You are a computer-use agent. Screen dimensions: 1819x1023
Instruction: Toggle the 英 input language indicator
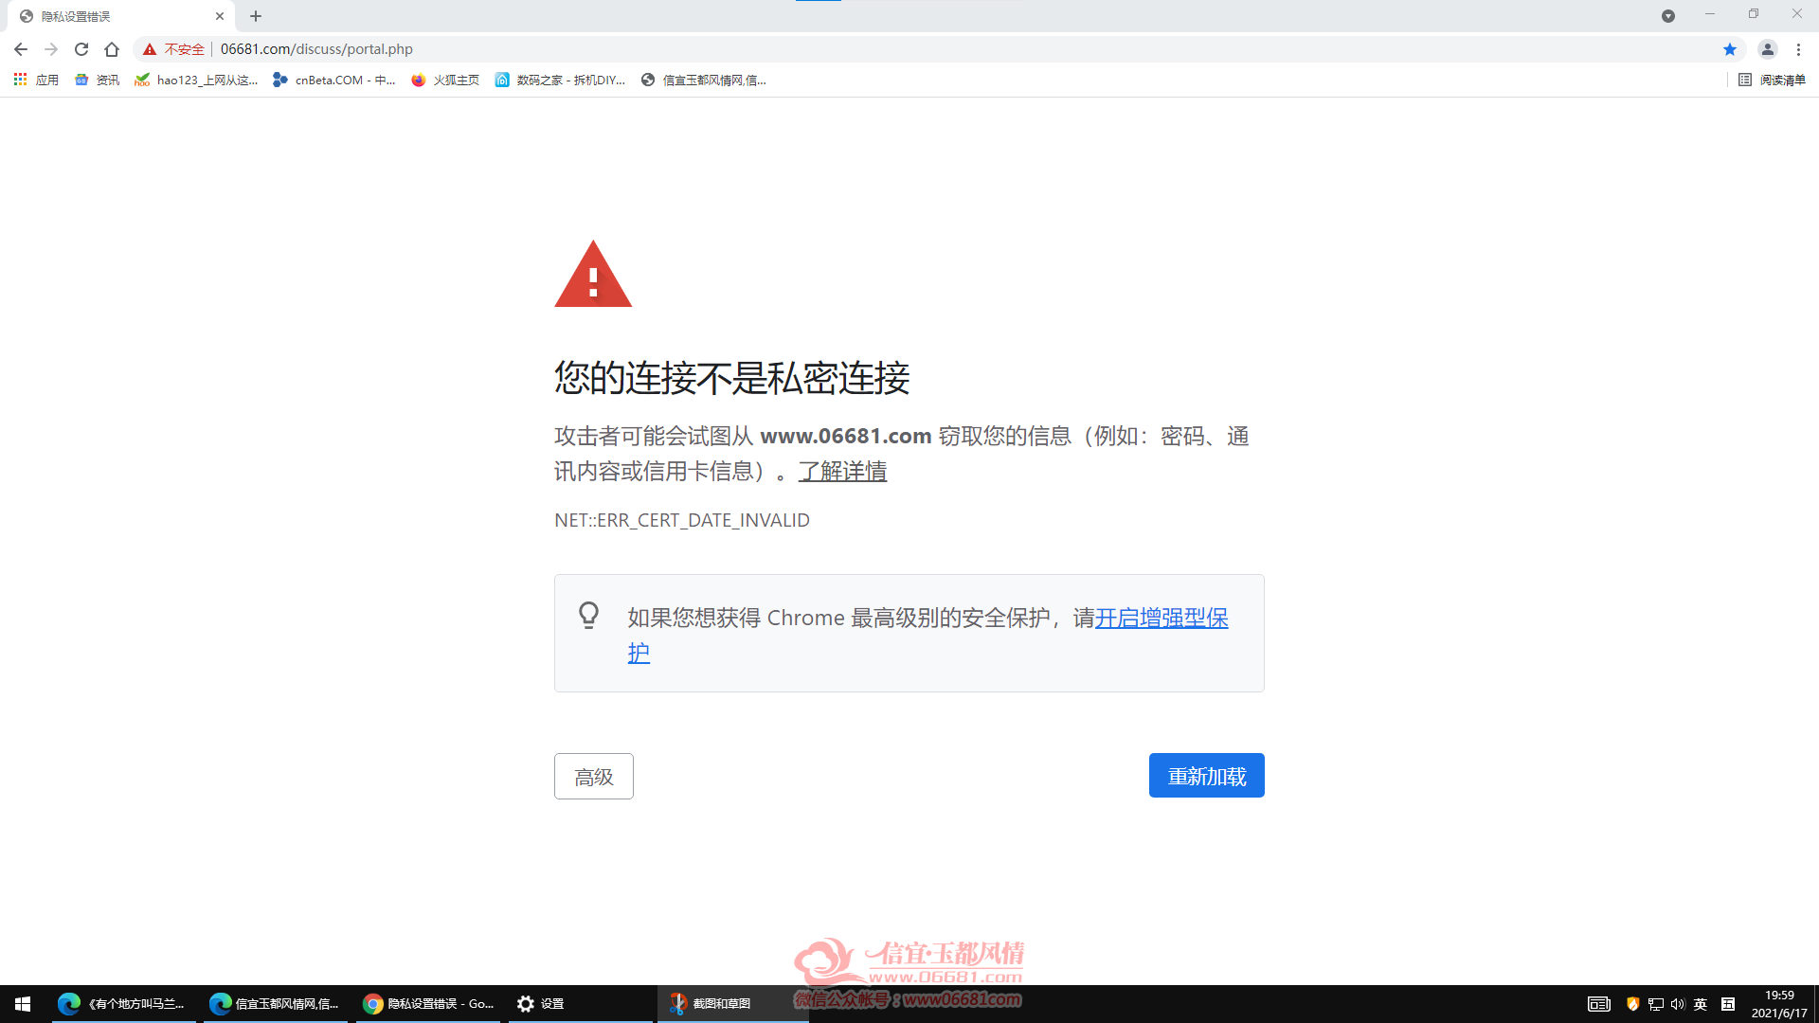[1701, 1004]
